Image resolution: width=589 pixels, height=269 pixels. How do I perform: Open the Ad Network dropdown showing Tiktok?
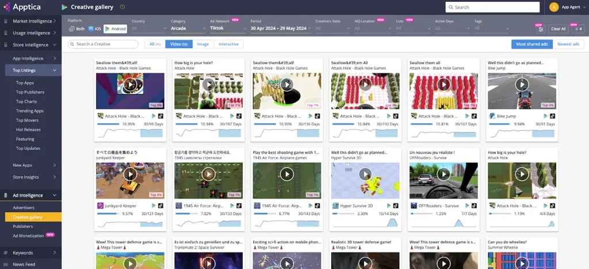pyautogui.click(x=227, y=28)
